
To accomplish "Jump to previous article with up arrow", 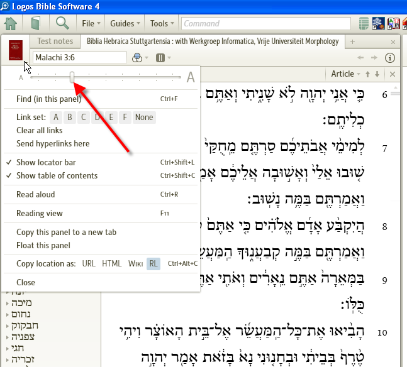I will (x=367, y=74).
